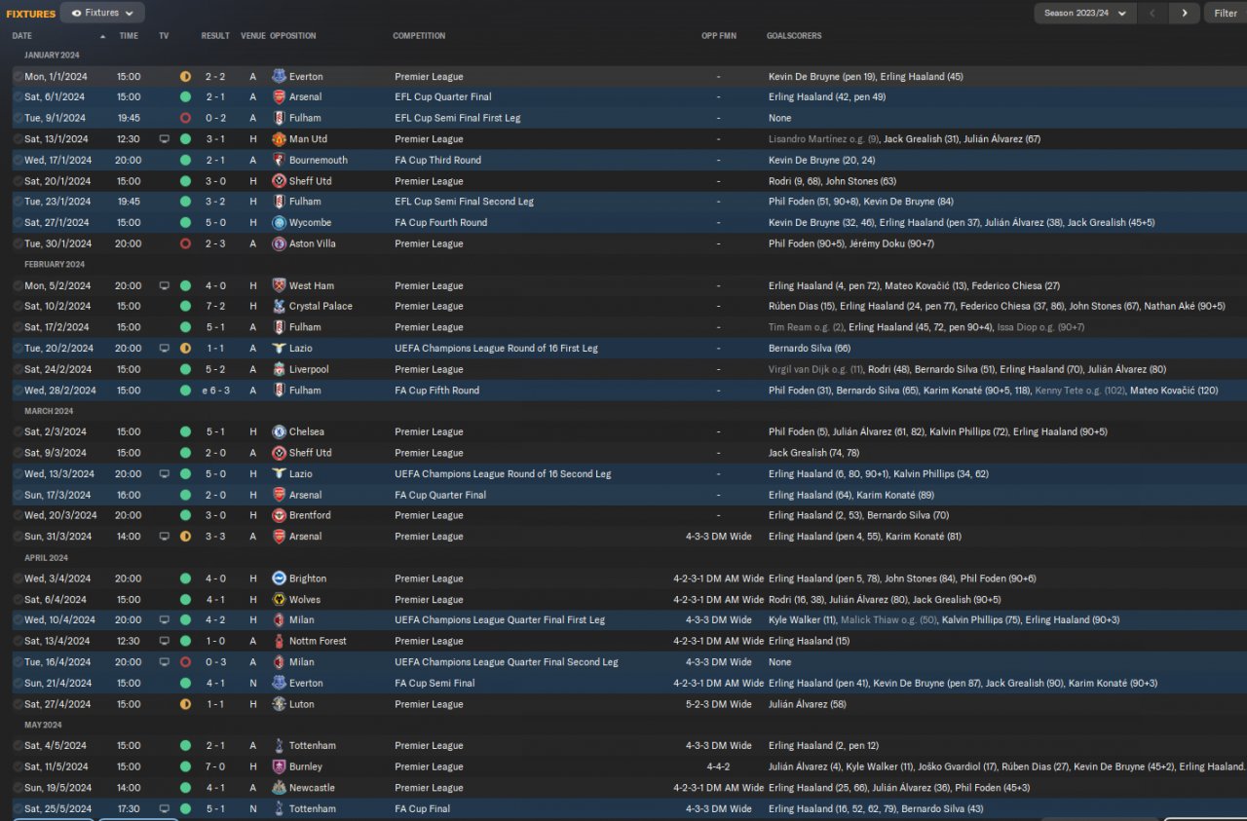Open 'UEFA Champions League Round of 16 First Leg'
The height and width of the screenshot is (821, 1247).
pos(496,348)
